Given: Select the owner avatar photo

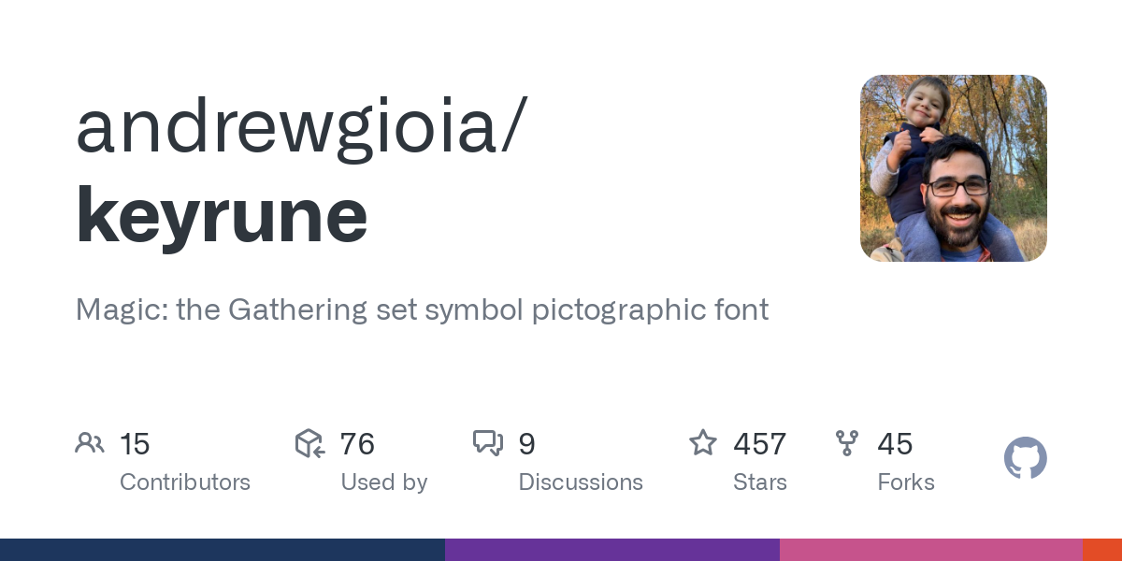Looking at the screenshot, I should [x=953, y=168].
